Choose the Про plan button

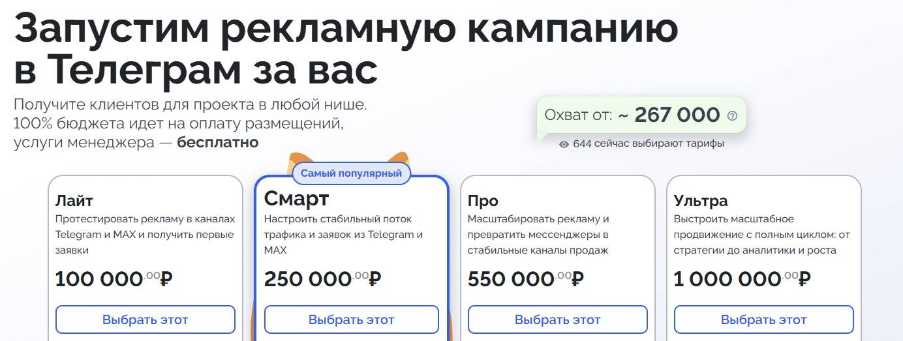557,319
